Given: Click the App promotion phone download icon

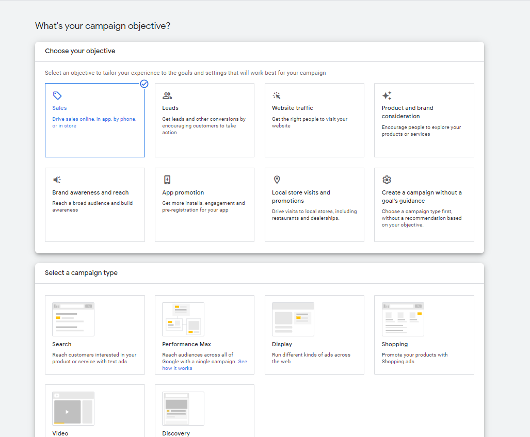Looking at the screenshot, I should [167, 180].
